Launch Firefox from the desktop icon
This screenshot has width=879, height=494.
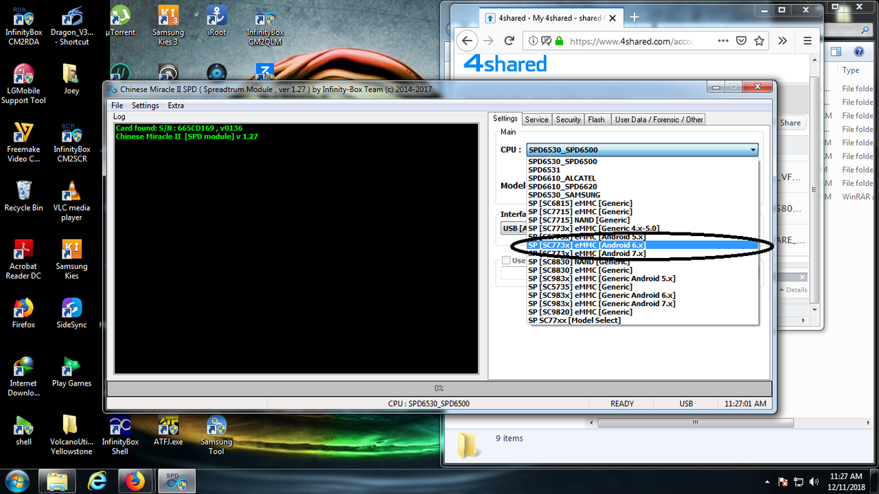pyautogui.click(x=23, y=313)
